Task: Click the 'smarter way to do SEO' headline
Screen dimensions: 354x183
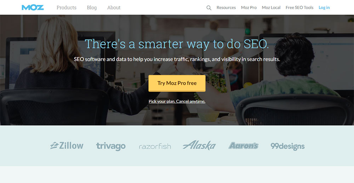Action: [x=177, y=44]
